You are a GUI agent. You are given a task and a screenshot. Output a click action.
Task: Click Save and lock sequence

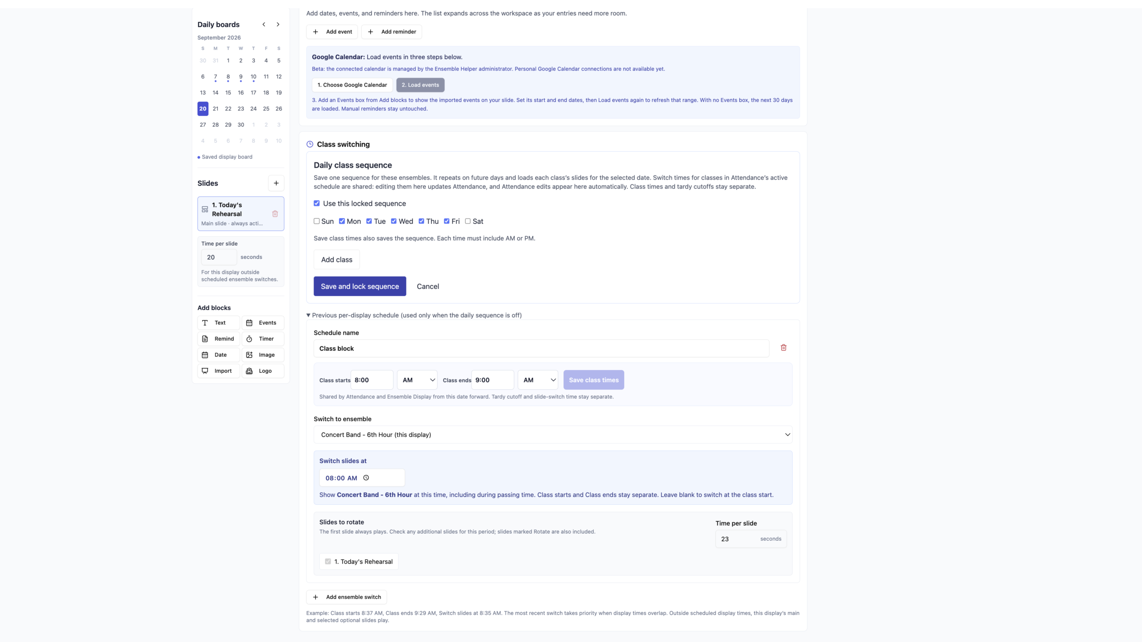tap(360, 286)
